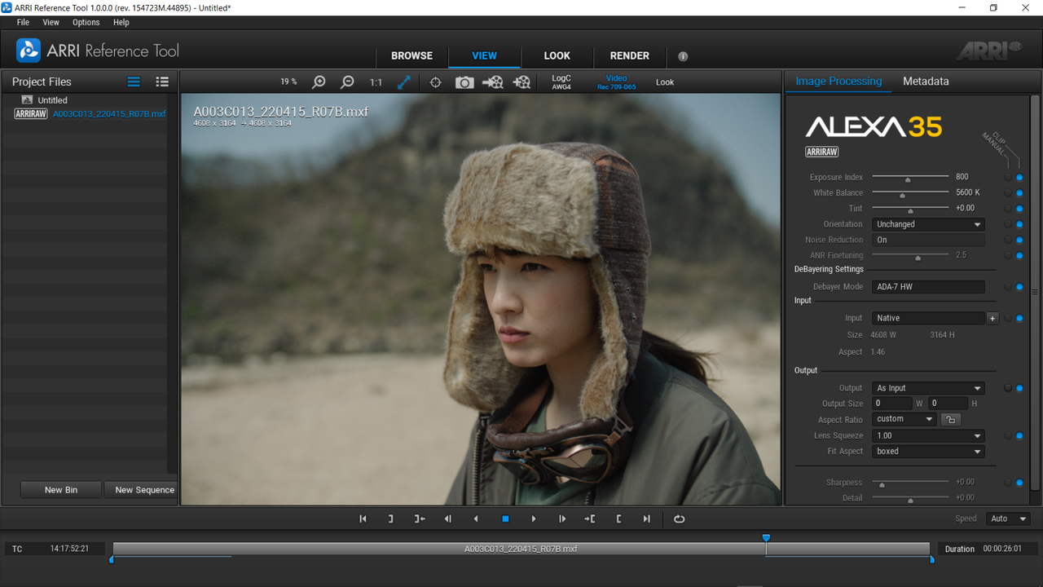Toggle the aspect ratio lock button

(x=951, y=419)
